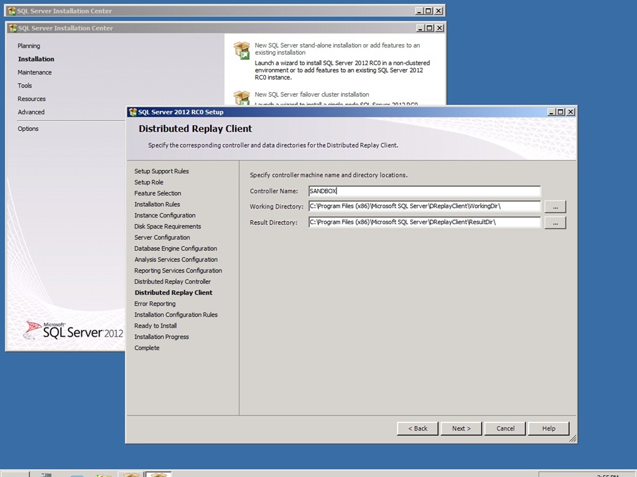Open the Tools section
The image size is (637, 477).
[25, 86]
